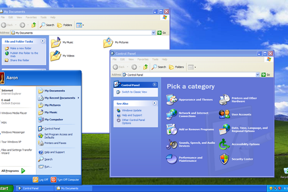Click Other Control Panel Options link

(x=133, y=121)
